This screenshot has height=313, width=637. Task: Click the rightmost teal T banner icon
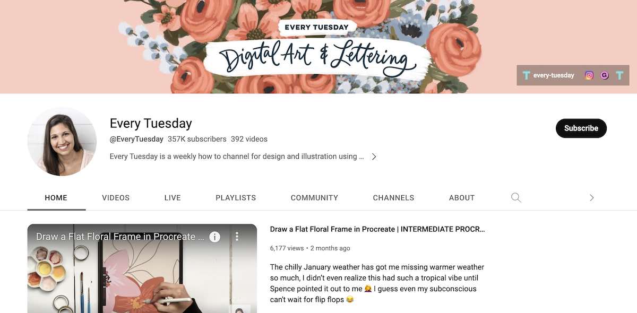[619, 75]
